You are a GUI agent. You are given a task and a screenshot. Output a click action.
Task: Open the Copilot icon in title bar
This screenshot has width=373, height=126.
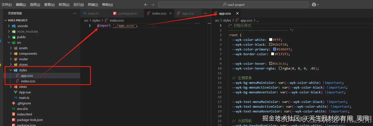coord(314,5)
